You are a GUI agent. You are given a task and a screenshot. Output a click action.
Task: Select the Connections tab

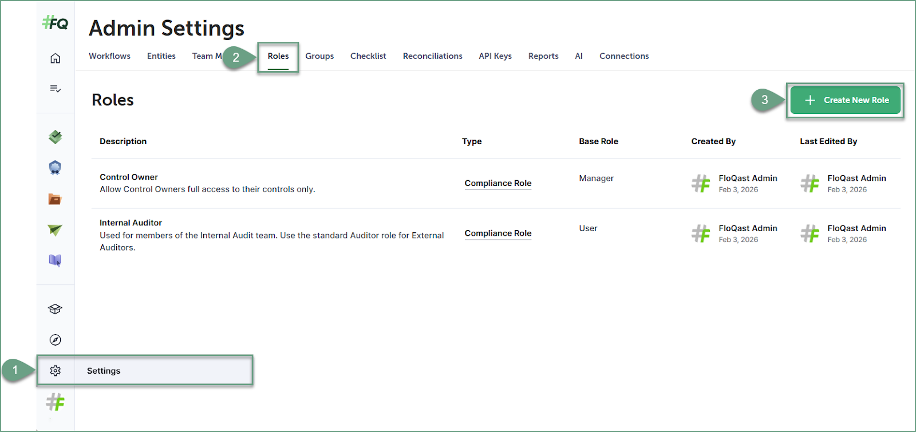tap(623, 56)
